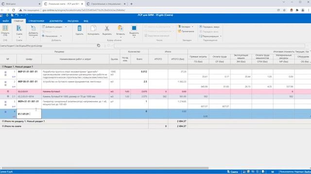Click the ИТОГО (баз) column header
The image size is (311, 174).
[177, 59]
